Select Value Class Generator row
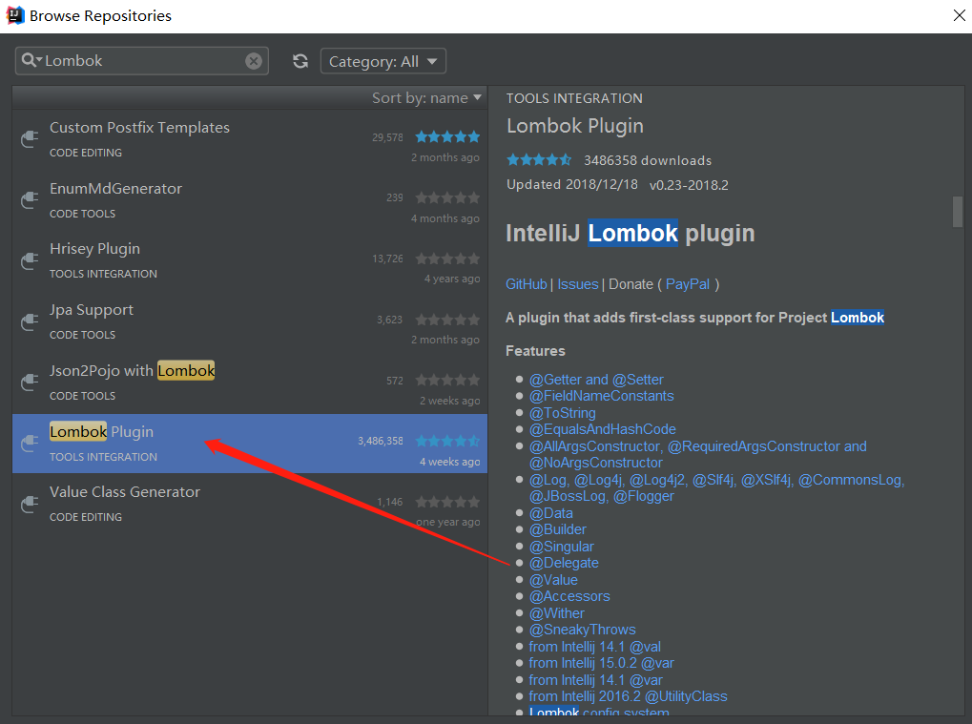Viewport: 972px width, 724px height. coord(250,504)
